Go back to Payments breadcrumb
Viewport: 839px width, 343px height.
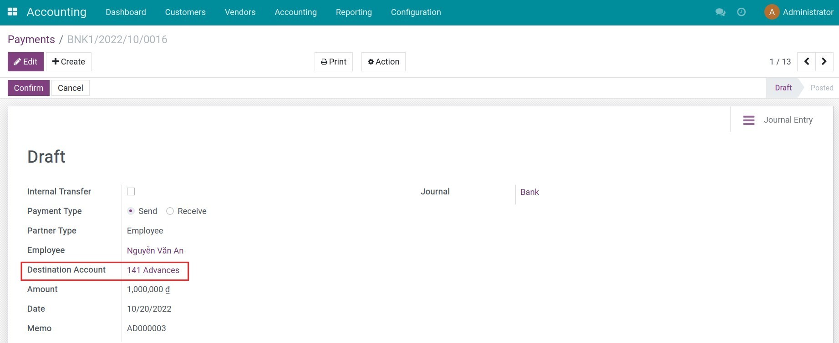(31, 40)
